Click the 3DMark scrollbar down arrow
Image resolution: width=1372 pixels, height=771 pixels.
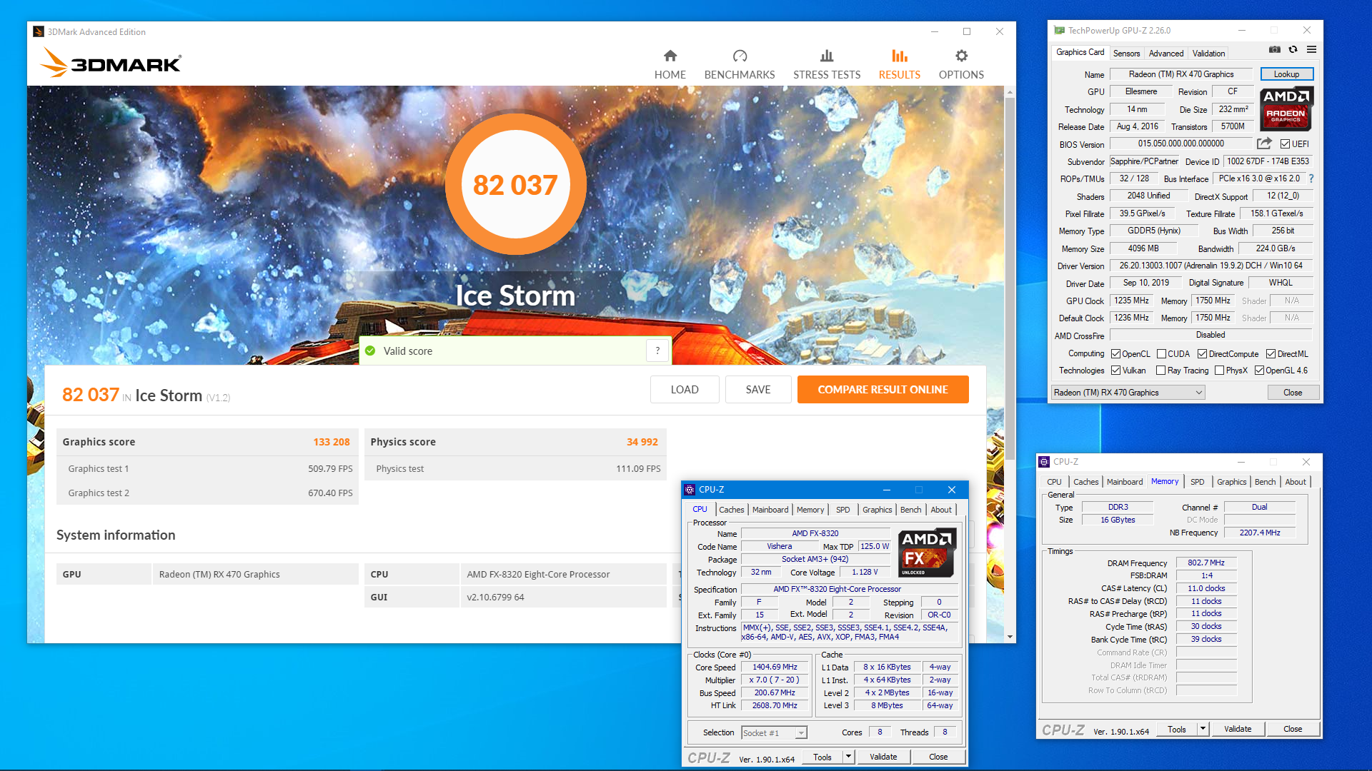click(1010, 637)
